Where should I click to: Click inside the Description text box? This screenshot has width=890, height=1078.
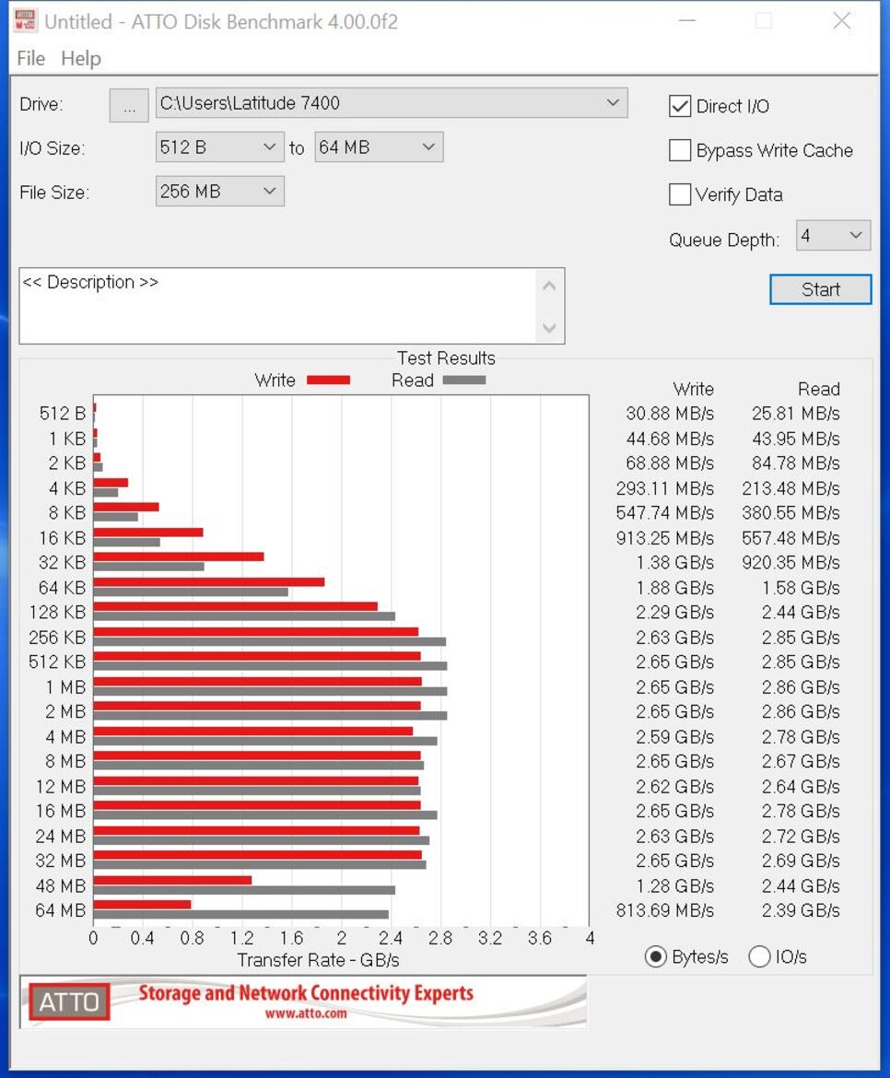[278, 306]
